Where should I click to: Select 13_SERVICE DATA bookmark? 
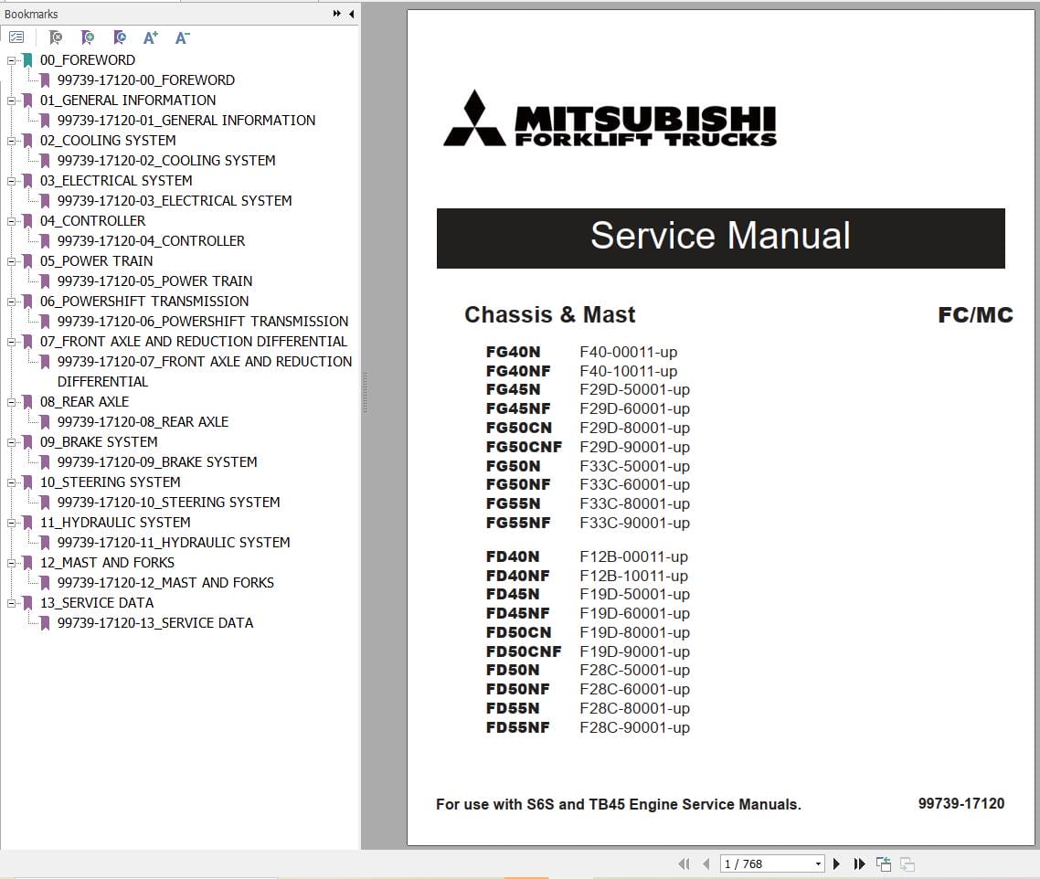coord(97,603)
